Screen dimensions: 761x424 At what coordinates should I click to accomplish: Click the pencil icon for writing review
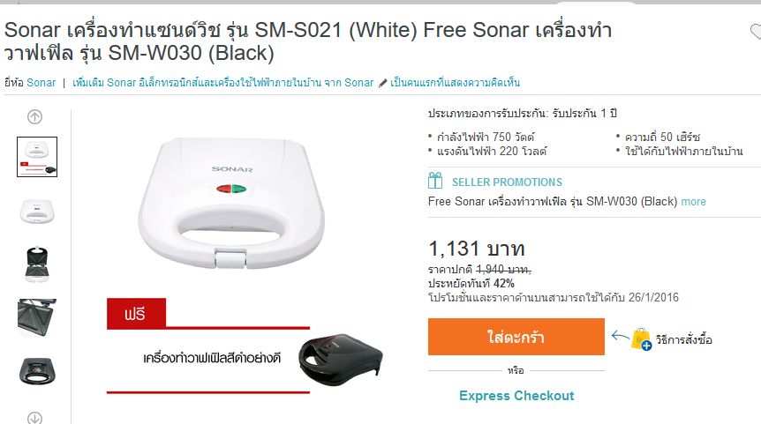point(382,83)
